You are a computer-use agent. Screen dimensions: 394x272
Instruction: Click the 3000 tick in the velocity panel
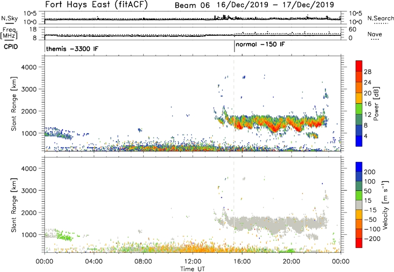[29, 190]
